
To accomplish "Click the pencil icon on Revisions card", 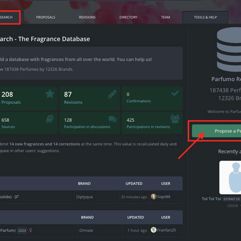I will click(x=112, y=94).
